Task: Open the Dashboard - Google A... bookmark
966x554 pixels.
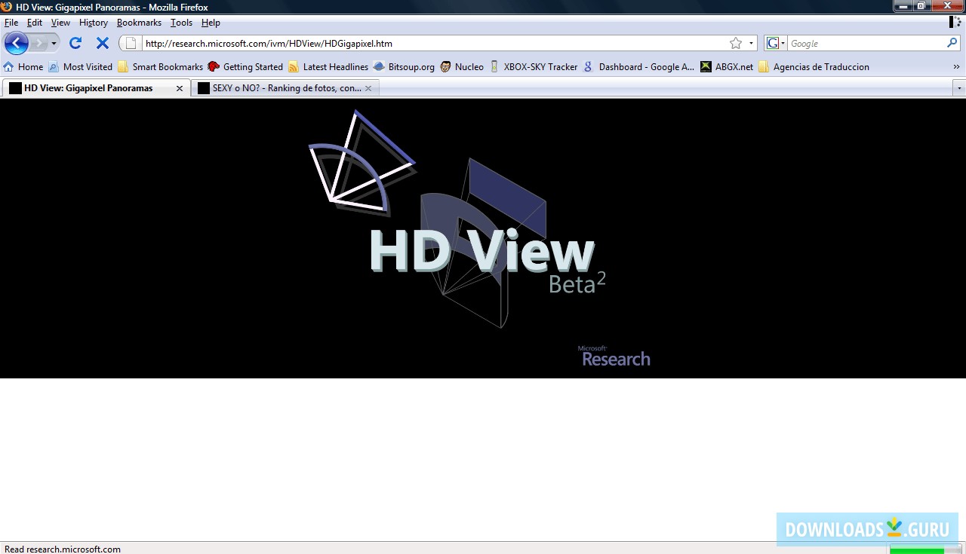Action: click(638, 66)
